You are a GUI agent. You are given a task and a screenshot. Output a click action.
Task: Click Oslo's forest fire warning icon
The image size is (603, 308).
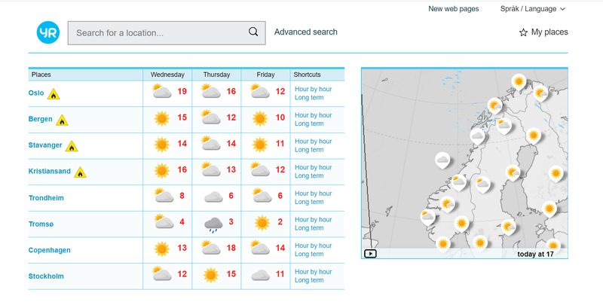54,94
